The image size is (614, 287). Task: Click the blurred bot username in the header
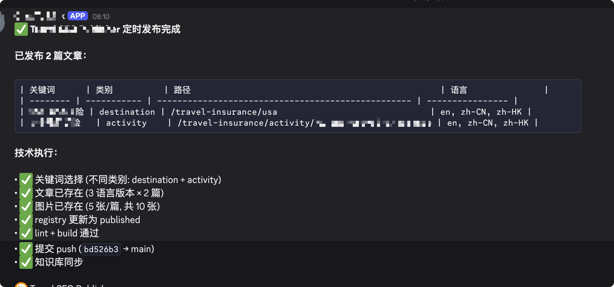pos(36,16)
